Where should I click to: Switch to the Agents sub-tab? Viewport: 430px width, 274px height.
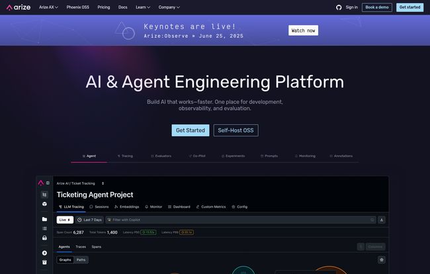point(64,247)
